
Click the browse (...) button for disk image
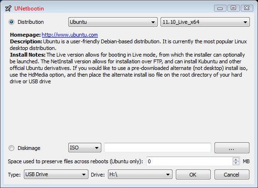point(232,148)
